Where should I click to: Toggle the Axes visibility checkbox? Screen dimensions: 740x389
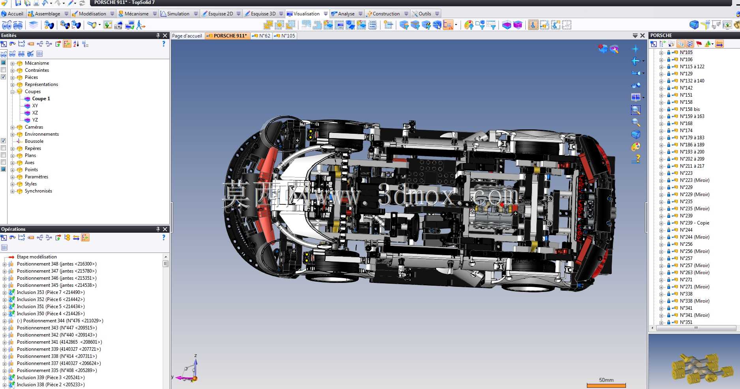(x=4, y=162)
